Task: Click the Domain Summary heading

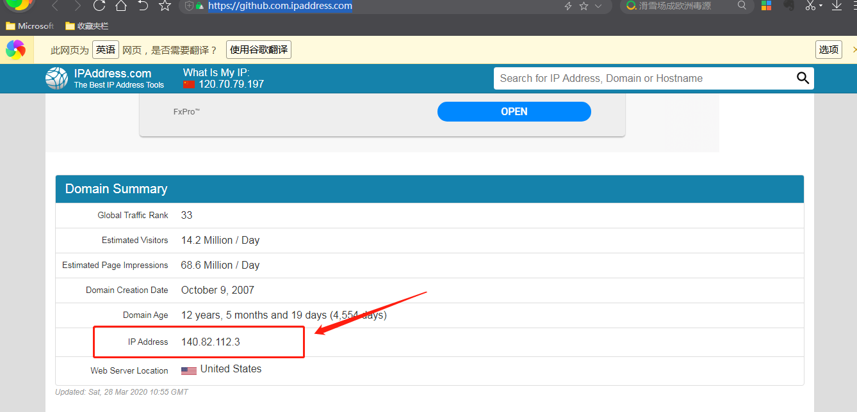Action: 117,189
